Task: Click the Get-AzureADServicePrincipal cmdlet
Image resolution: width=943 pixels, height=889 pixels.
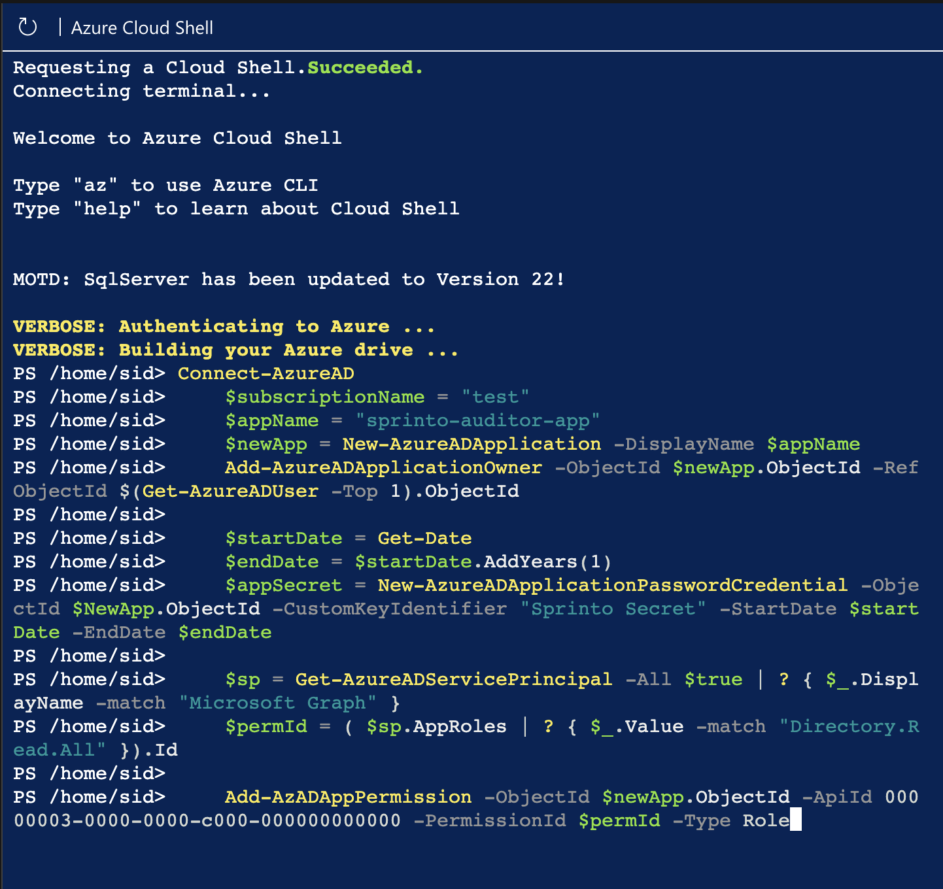Action: [x=453, y=679]
